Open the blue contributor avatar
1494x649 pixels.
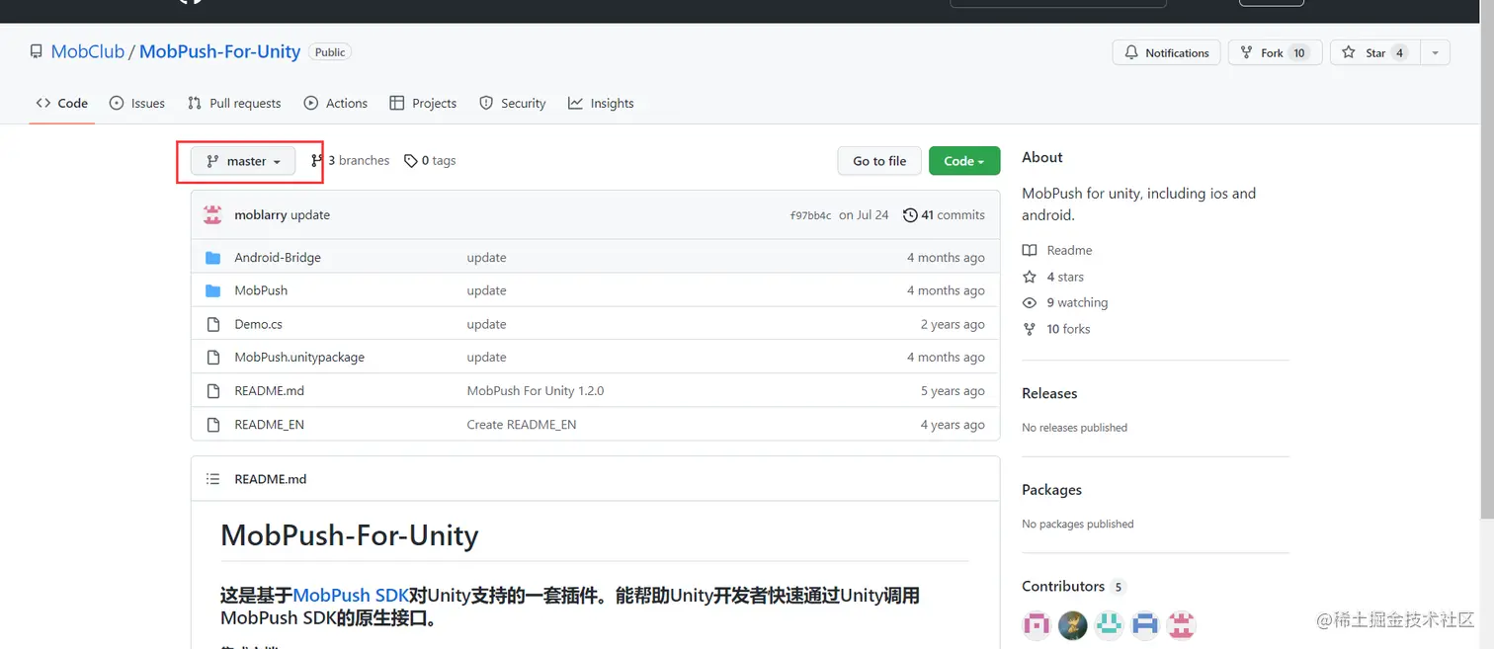pos(1145,624)
